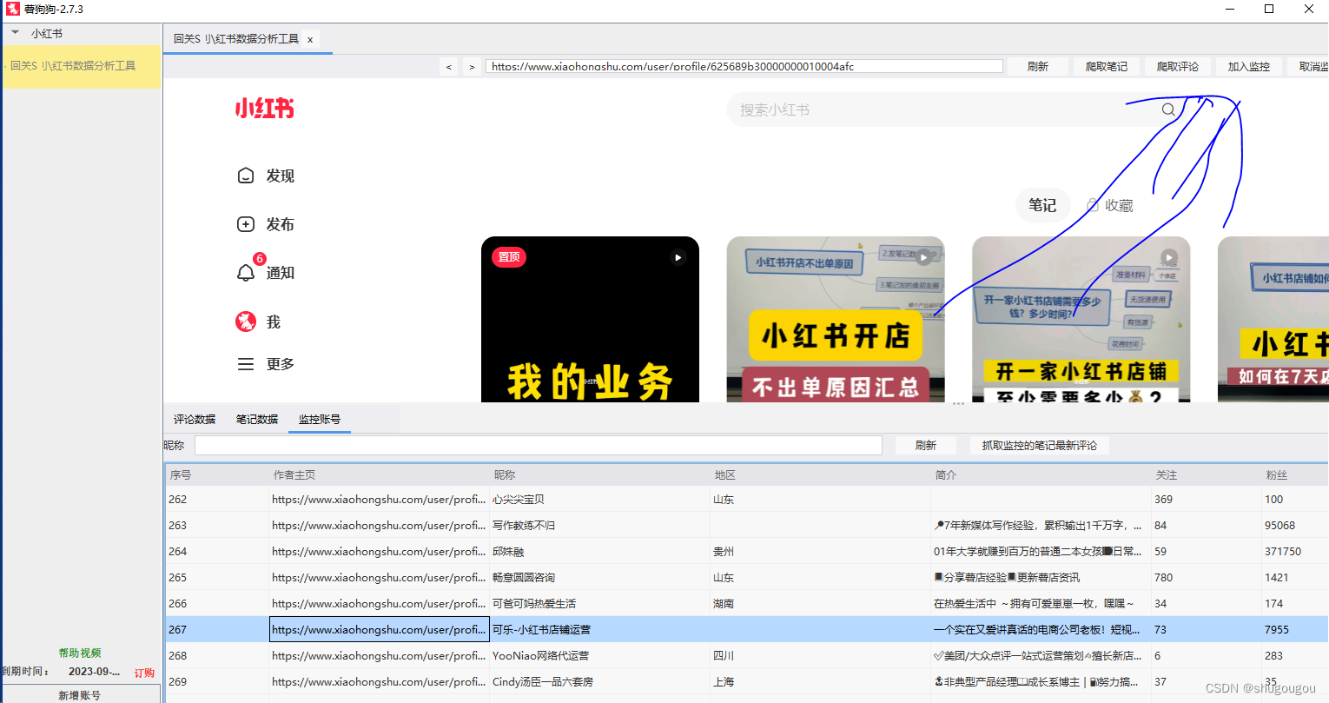The width and height of the screenshot is (1329, 703).
Task: Sort by the 粉丝 column header
Action: coord(1295,474)
